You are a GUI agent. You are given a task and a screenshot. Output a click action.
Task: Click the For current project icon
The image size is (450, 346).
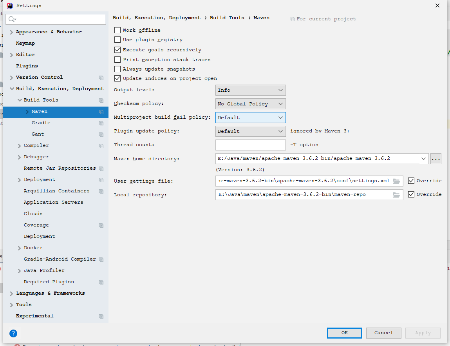[x=293, y=19]
